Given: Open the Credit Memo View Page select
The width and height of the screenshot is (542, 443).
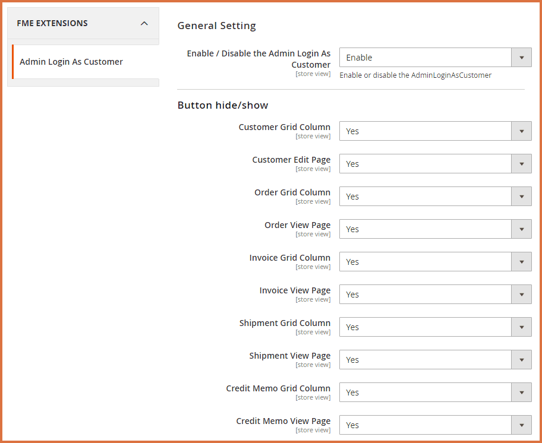Looking at the screenshot, I should point(434,425).
